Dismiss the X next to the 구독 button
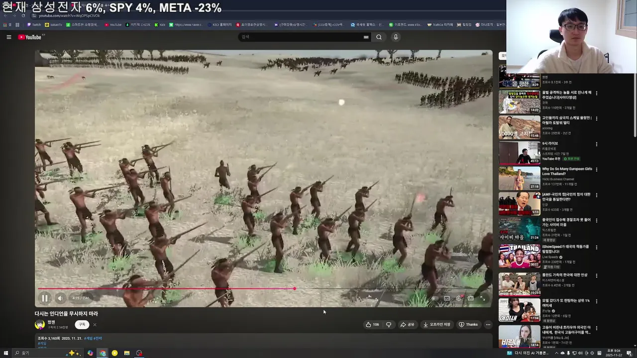 pyautogui.click(x=95, y=325)
